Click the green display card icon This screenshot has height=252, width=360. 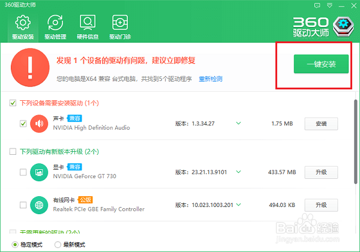click(x=39, y=172)
